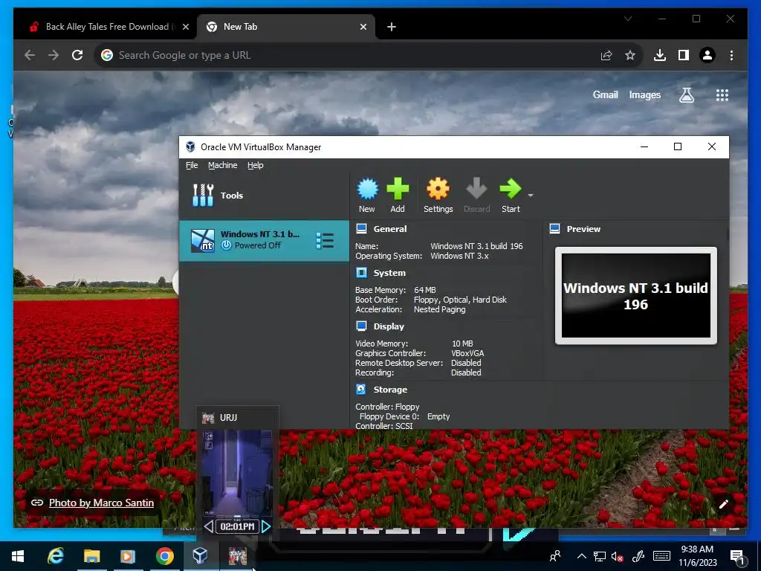761x571 pixels.
Task: Open the machine list menu icon for Windows NT
Action: point(325,240)
